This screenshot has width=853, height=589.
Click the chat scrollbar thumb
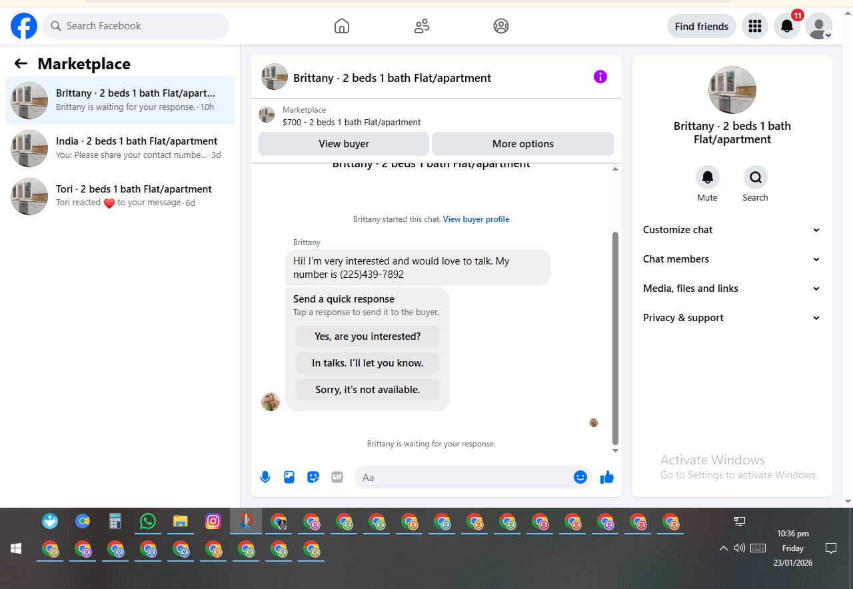(615, 338)
